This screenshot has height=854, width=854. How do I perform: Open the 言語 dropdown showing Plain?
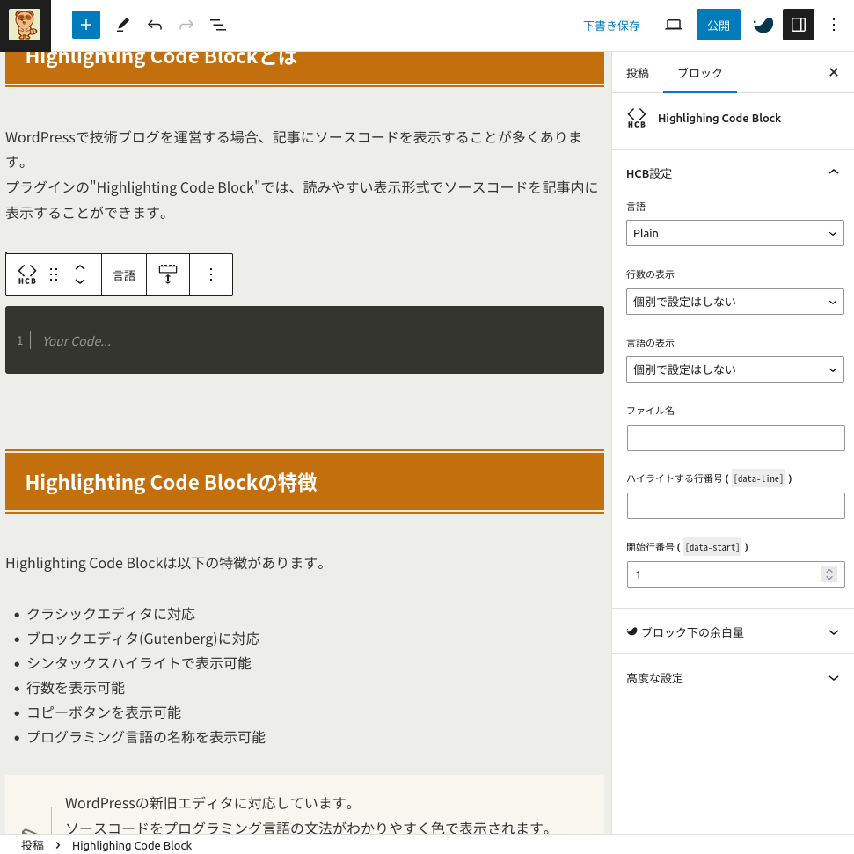click(x=734, y=233)
